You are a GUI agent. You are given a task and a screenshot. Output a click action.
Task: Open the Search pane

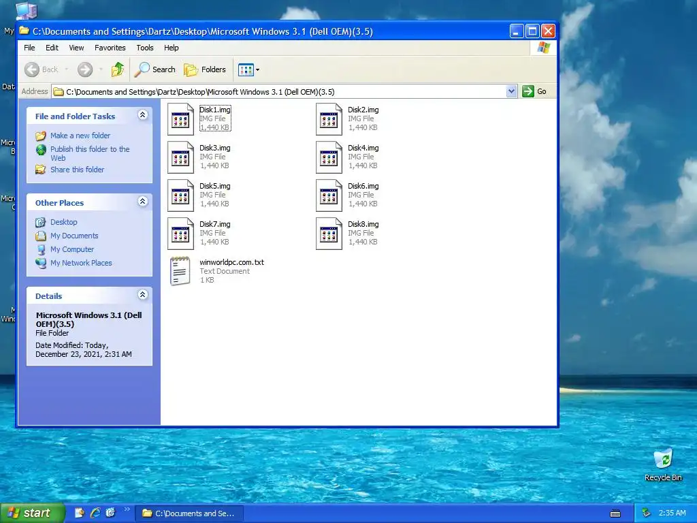(155, 69)
